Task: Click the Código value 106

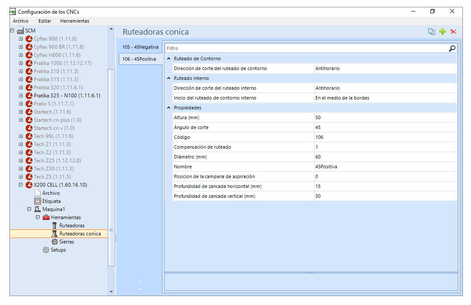Action: [386, 137]
